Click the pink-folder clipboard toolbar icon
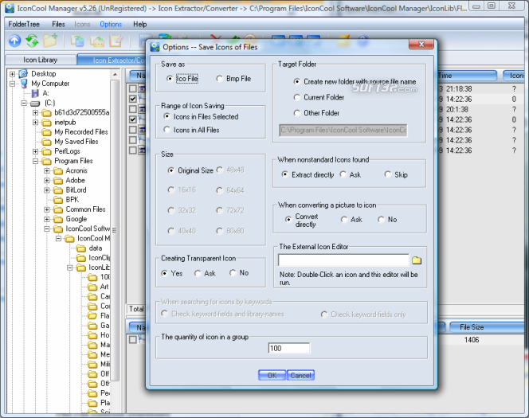Viewport: 529px width, 418px height. point(97,41)
